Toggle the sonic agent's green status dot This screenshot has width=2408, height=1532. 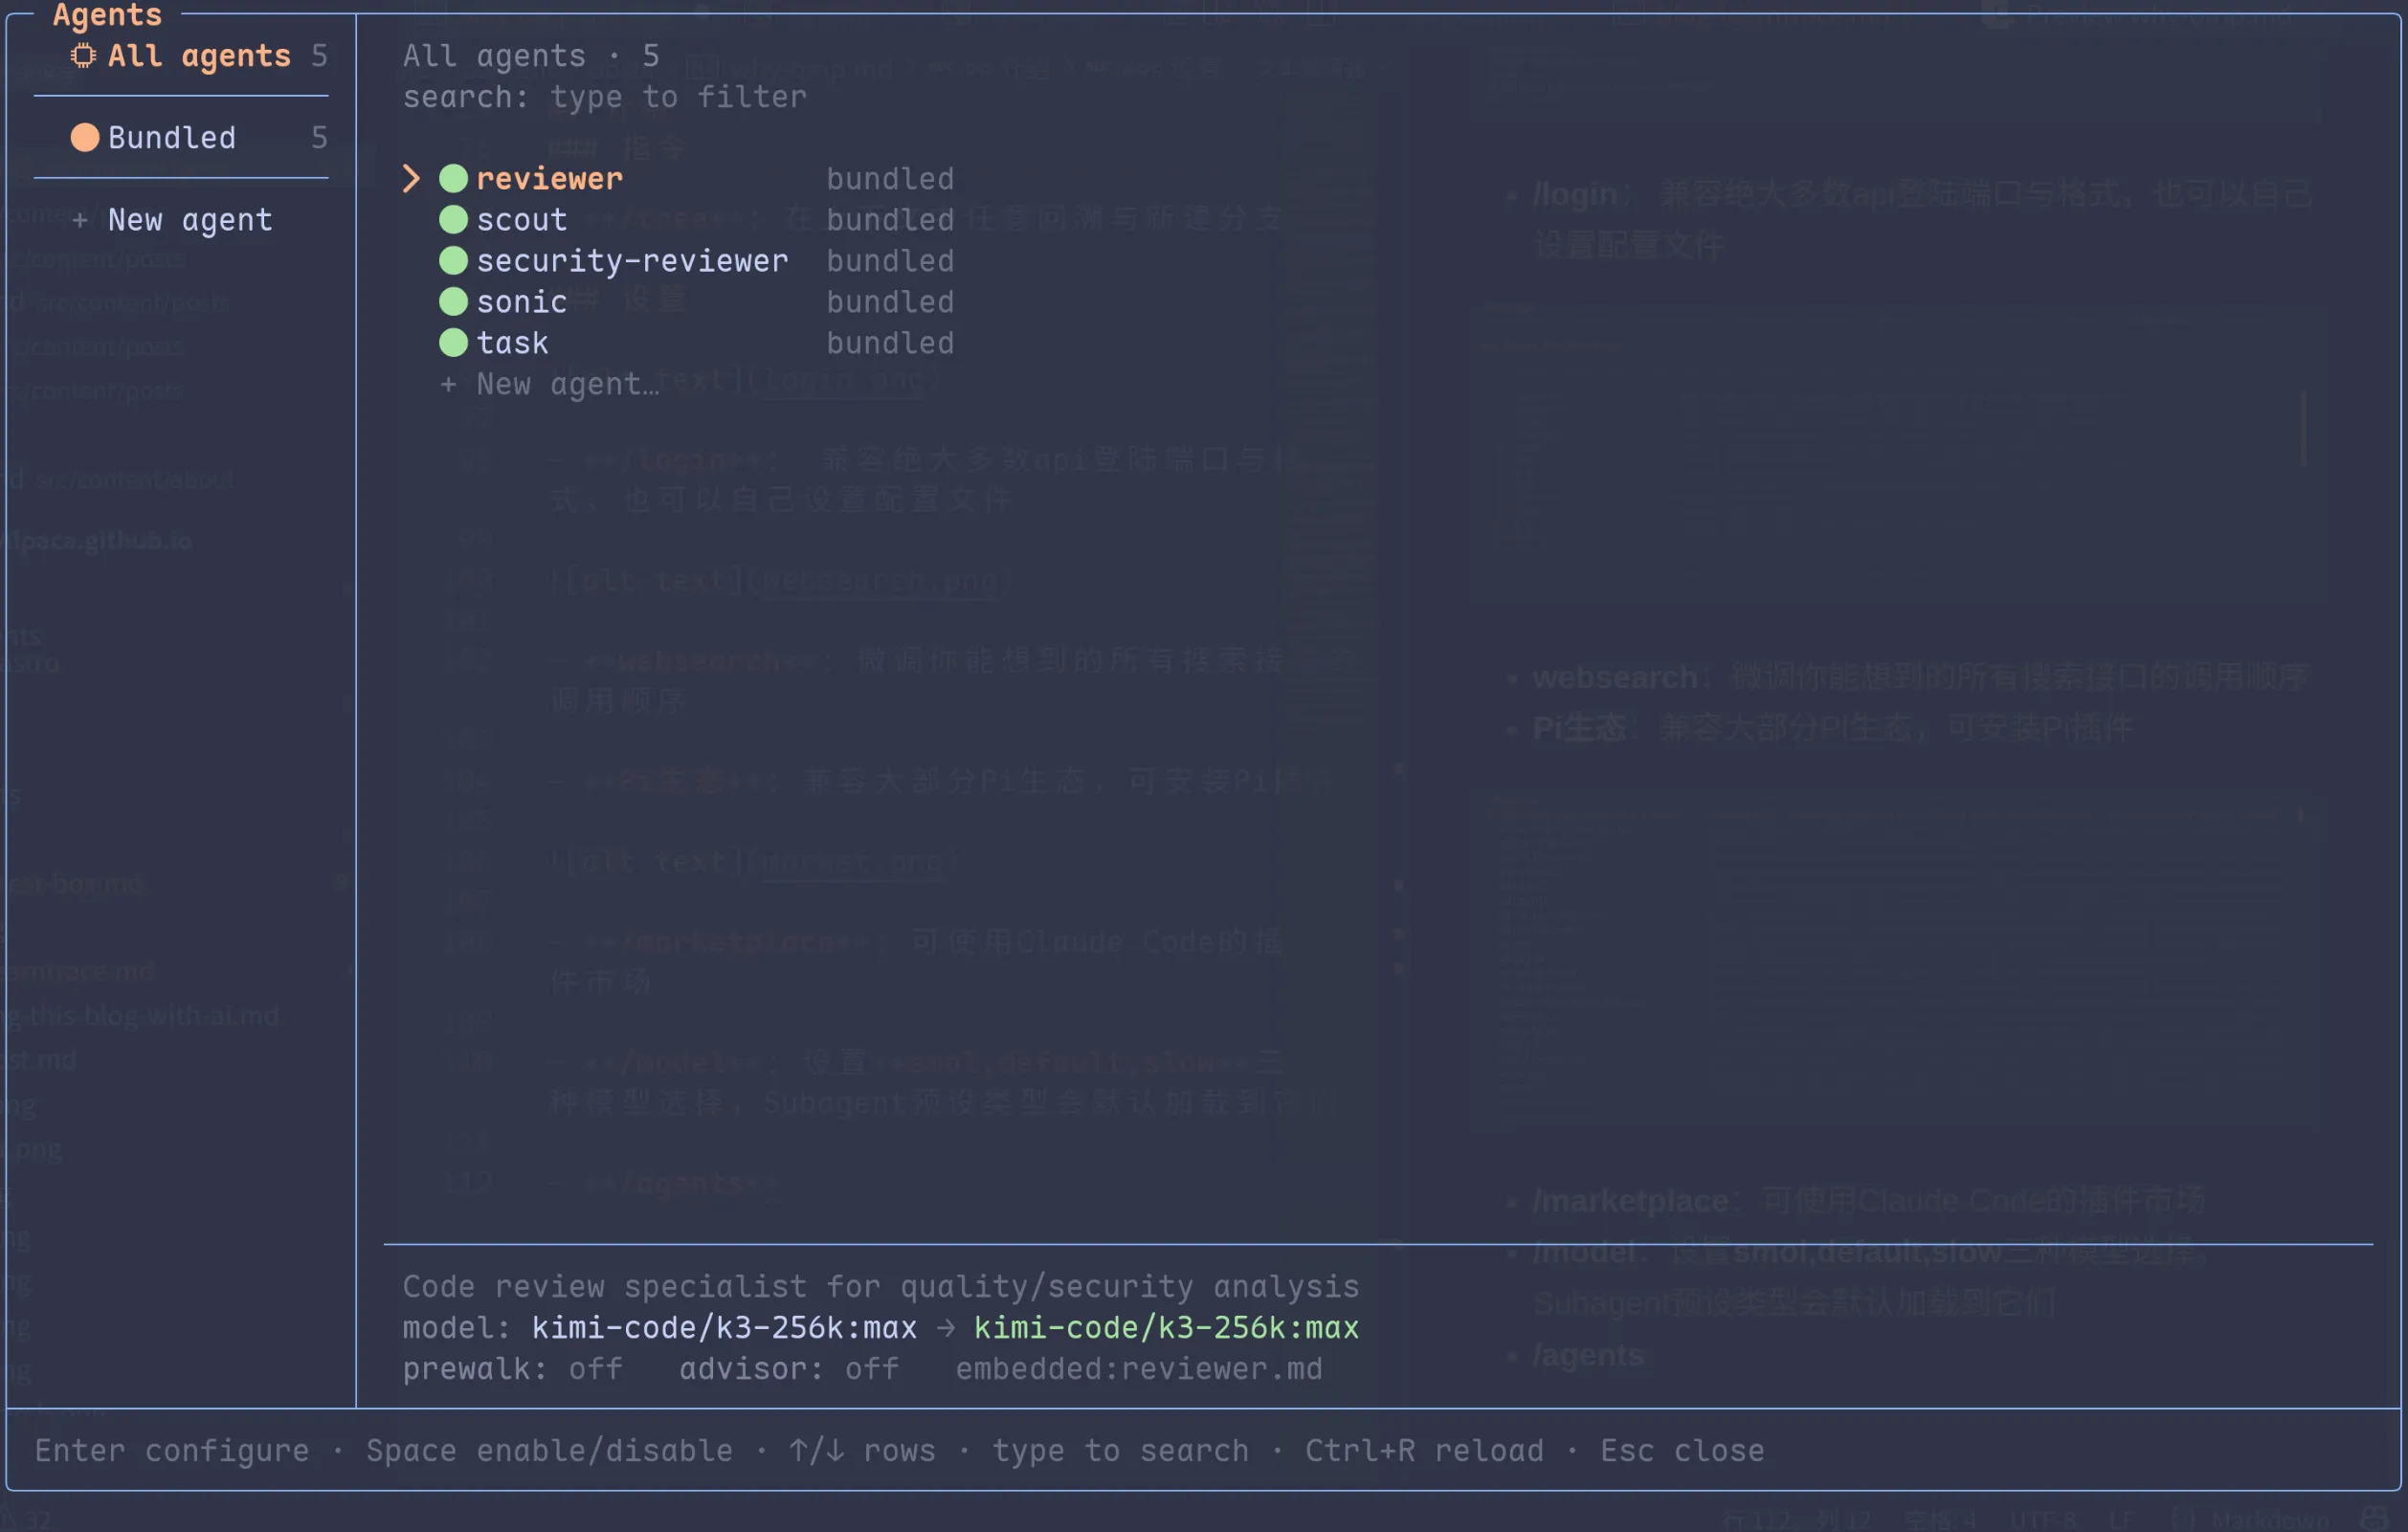click(453, 302)
